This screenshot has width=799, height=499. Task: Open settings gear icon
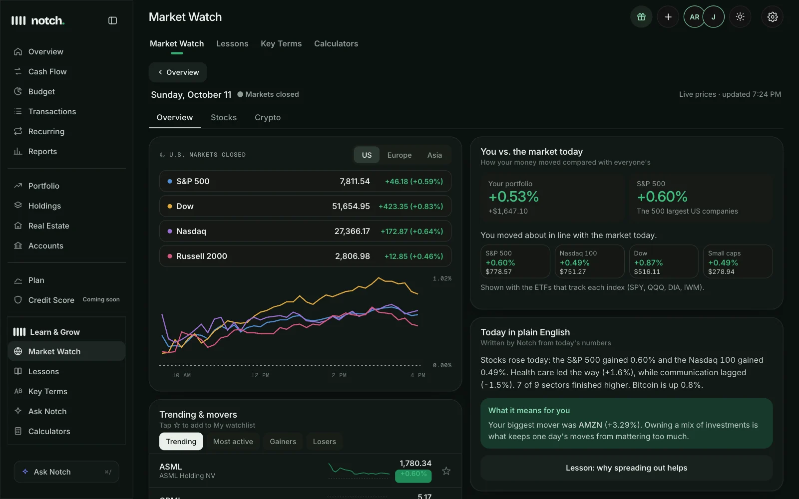tap(773, 17)
